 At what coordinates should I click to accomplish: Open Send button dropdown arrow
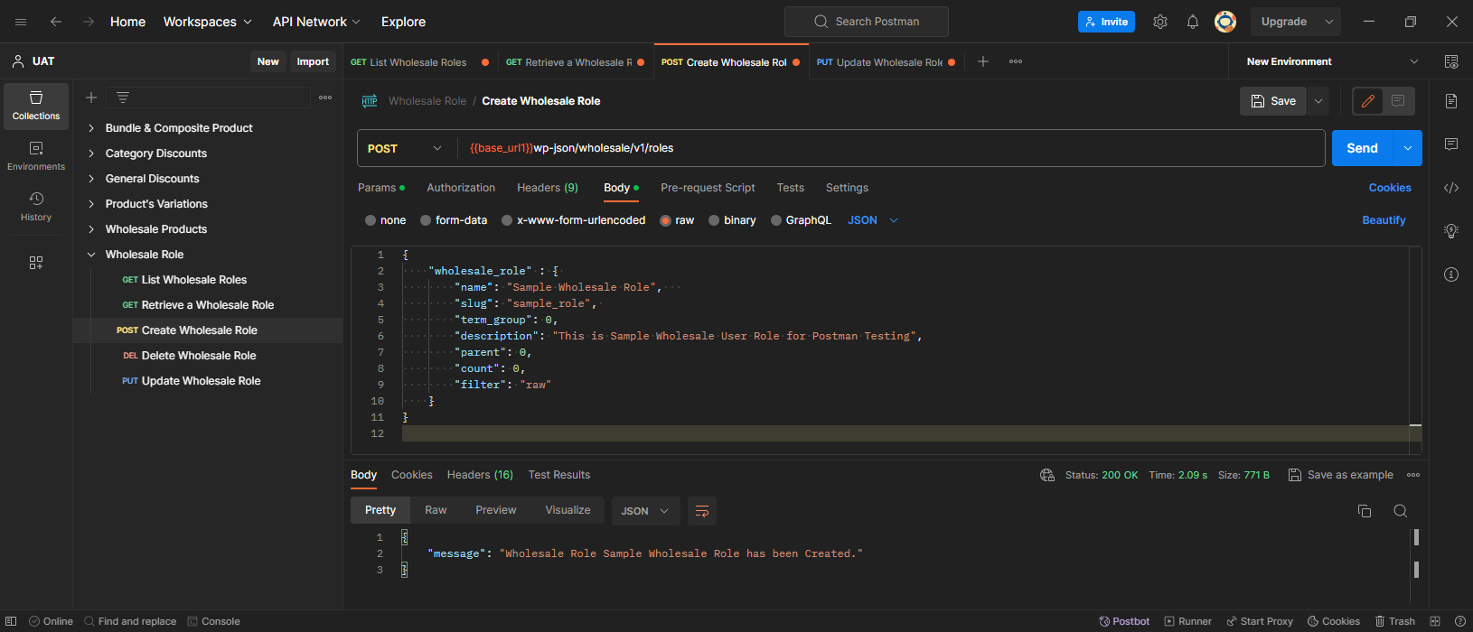point(1408,148)
